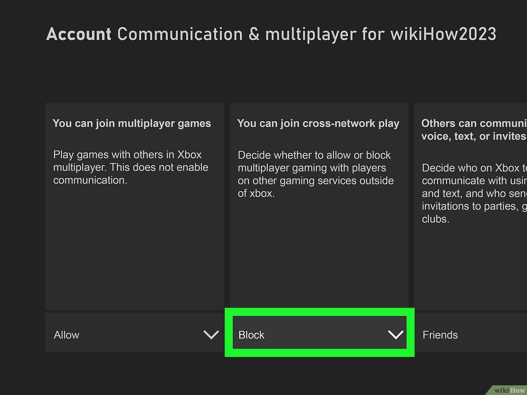Click the 'Play games with others in Xbox' description
Image resolution: width=527 pixels, height=395 pixels.
[x=131, y=167]
